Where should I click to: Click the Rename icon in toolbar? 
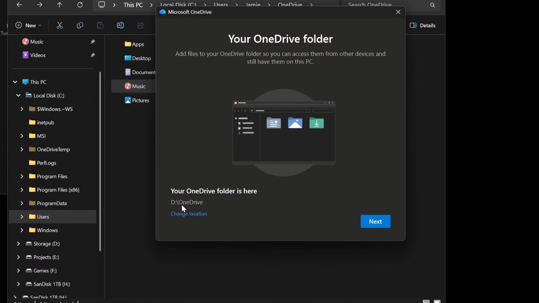coord(120,25)
